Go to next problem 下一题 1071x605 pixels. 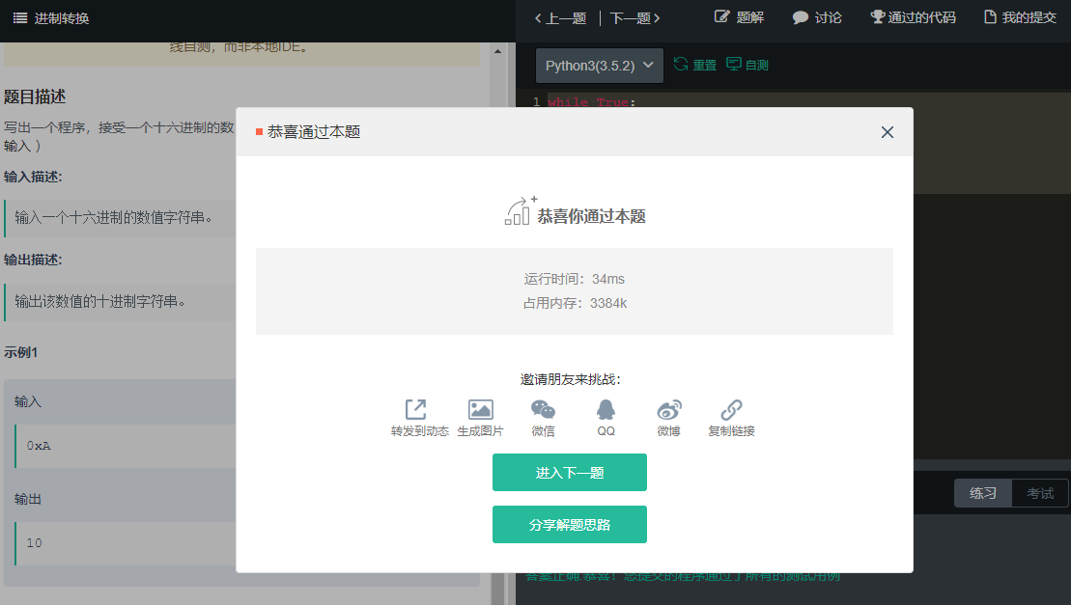point(634,18)
